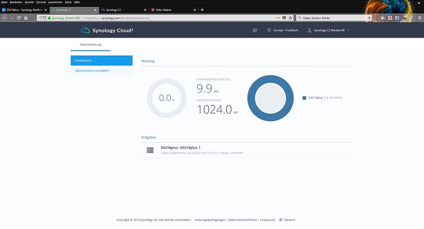Open the Firefox hamburger menu
The image size is (424, 229).
(x=420, y=18)
